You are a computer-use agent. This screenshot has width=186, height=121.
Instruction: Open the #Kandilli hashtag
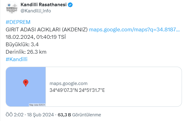coord(17,59)
